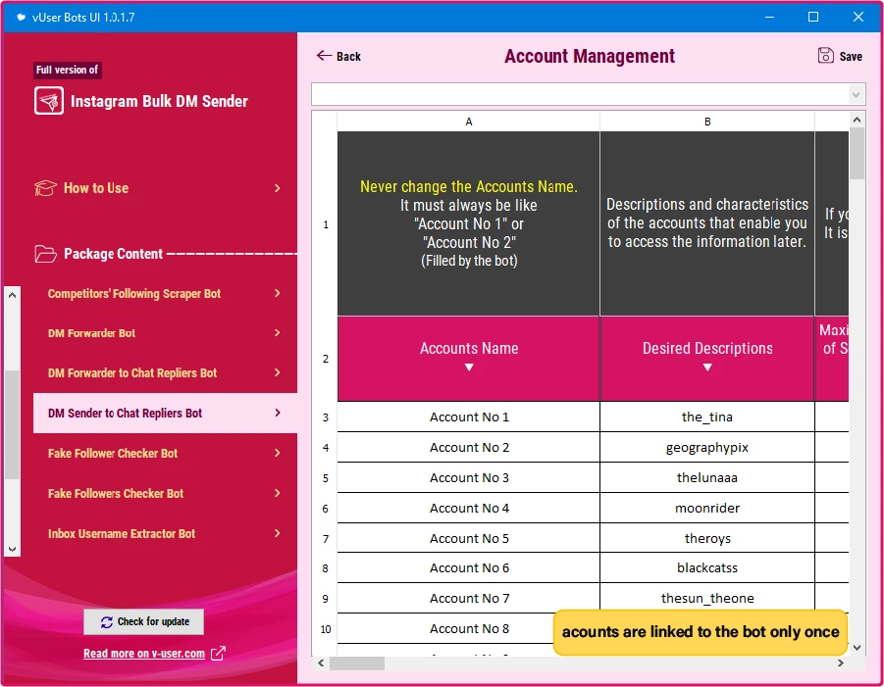Click the Back arrow icon
This screenshot has height=687, width=884.
324,55
